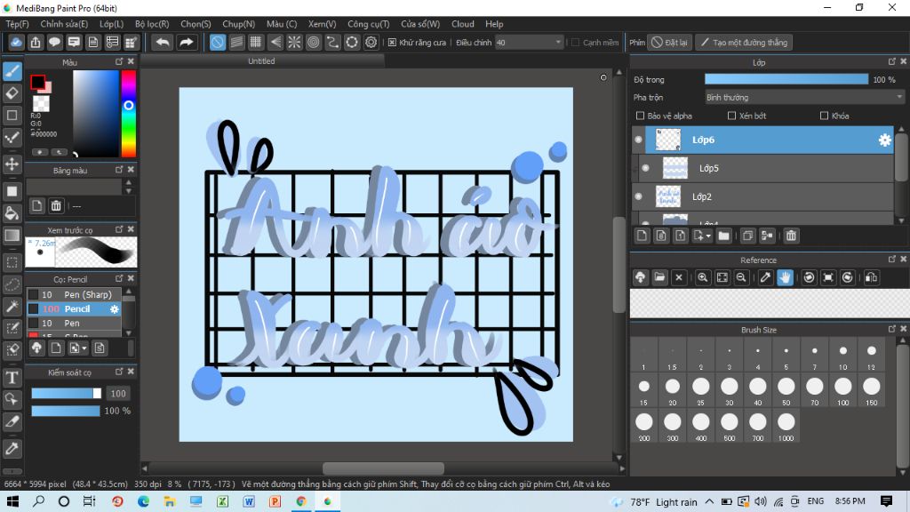Enable the crosshatch grid snap guide
910x512 pixels.
[x=256, y=43]
